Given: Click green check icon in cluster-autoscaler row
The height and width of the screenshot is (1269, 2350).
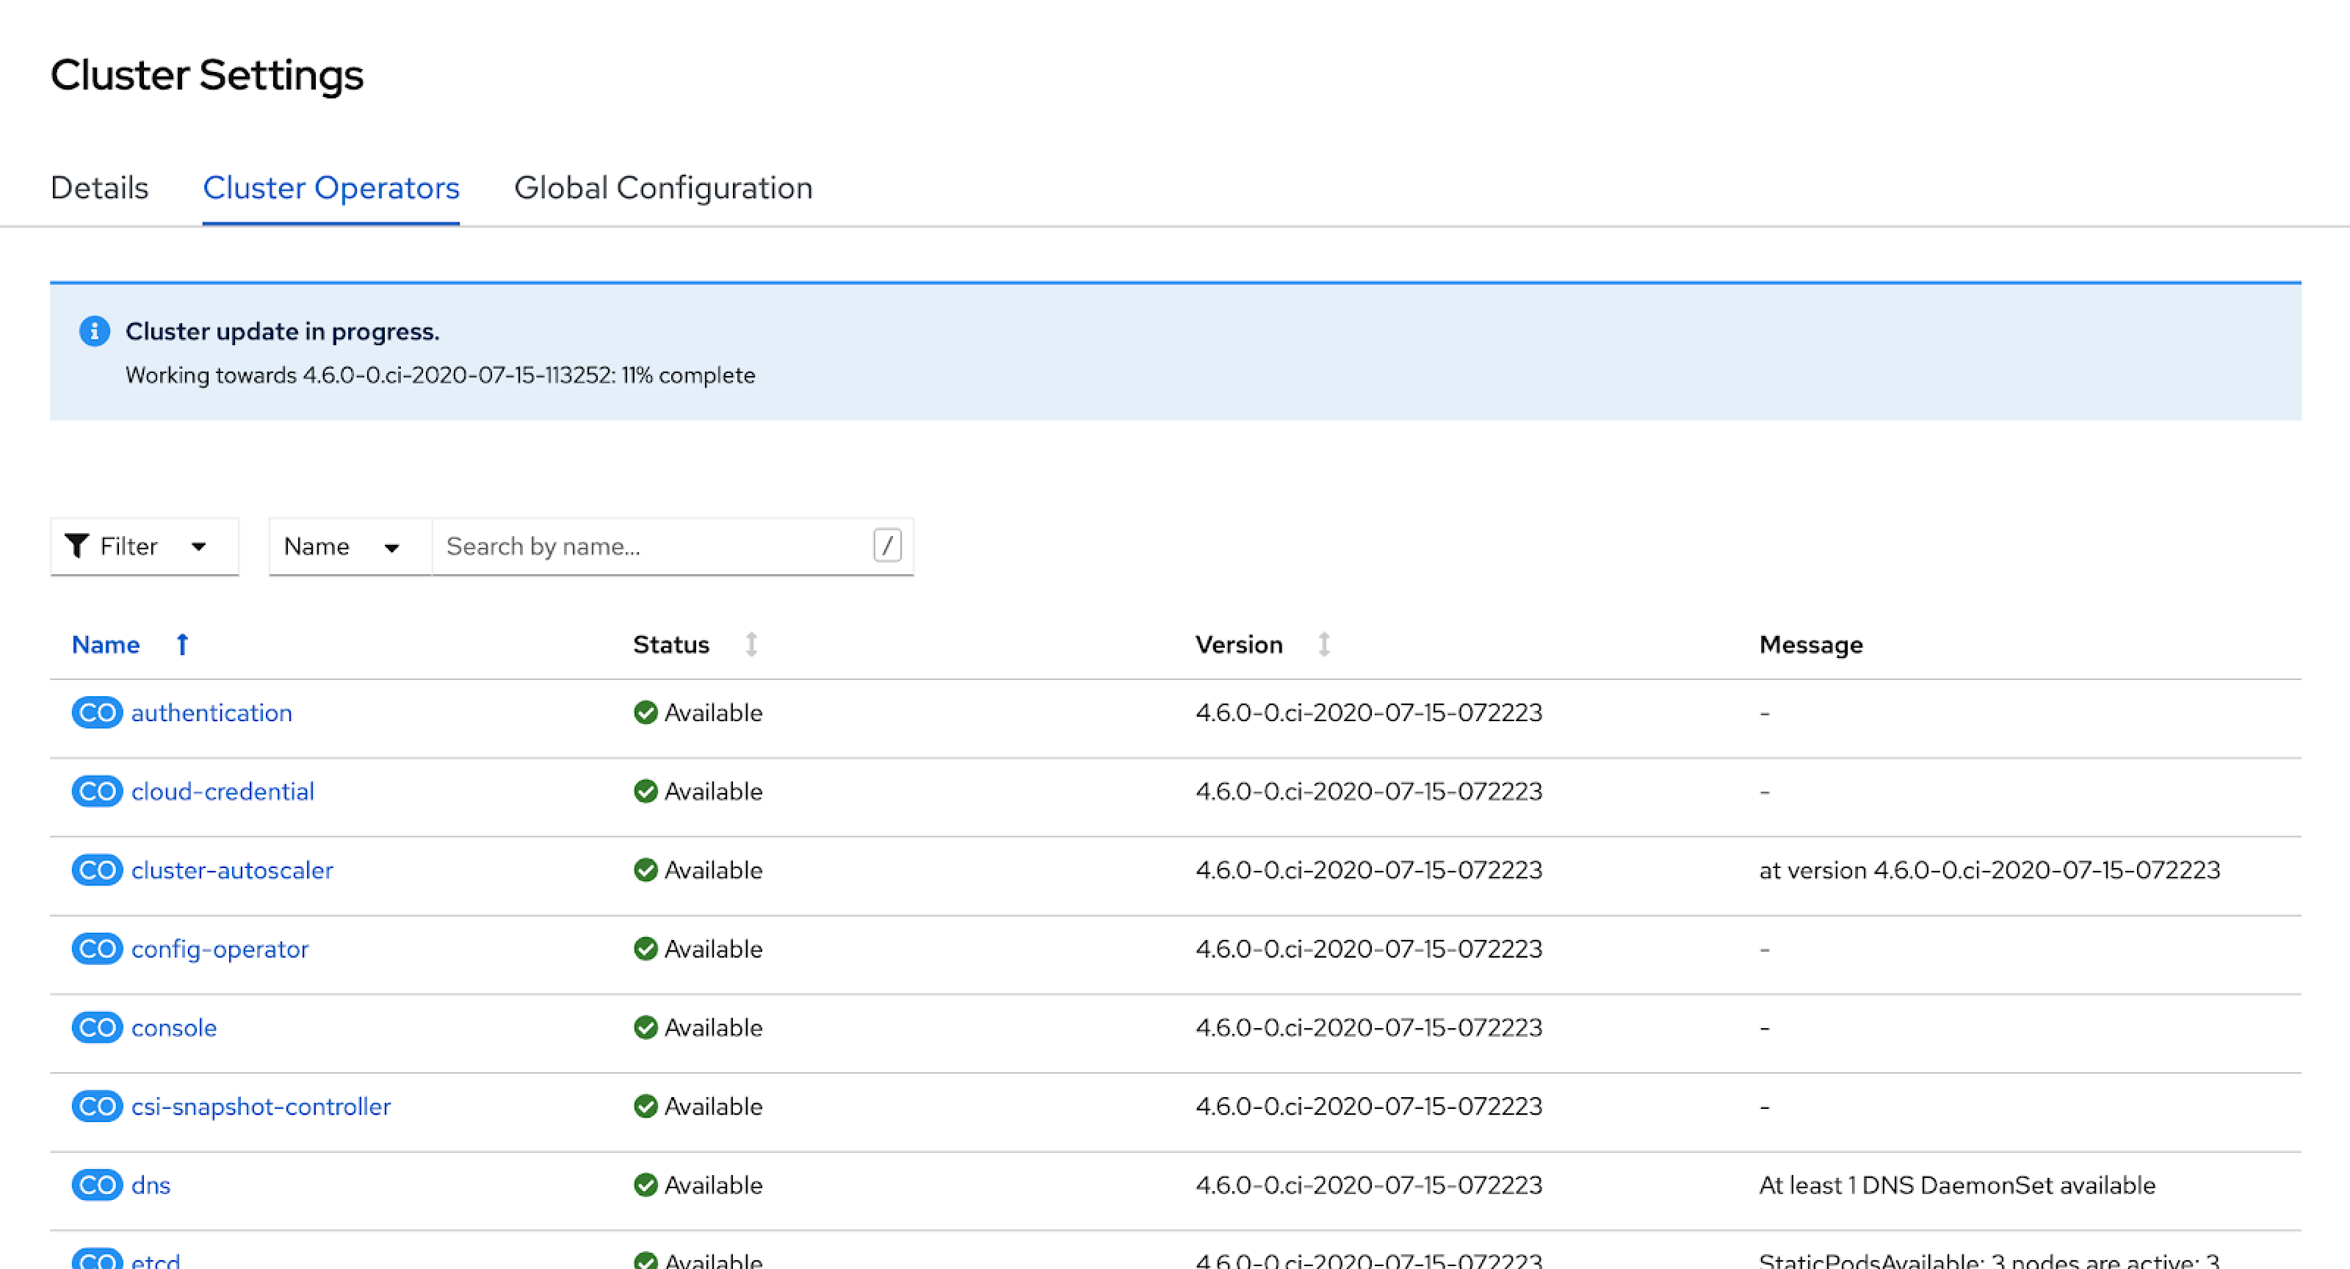Looking at the screenshot, I should pos(646,870).
